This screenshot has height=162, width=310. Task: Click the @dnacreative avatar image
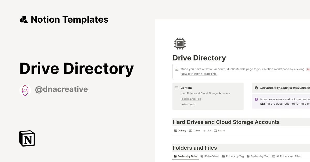[x=25, y=90]
